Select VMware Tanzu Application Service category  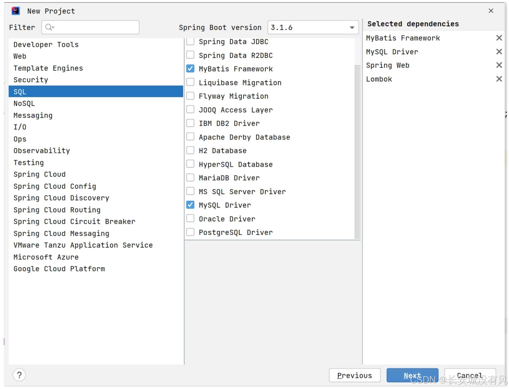pos(96,245)
